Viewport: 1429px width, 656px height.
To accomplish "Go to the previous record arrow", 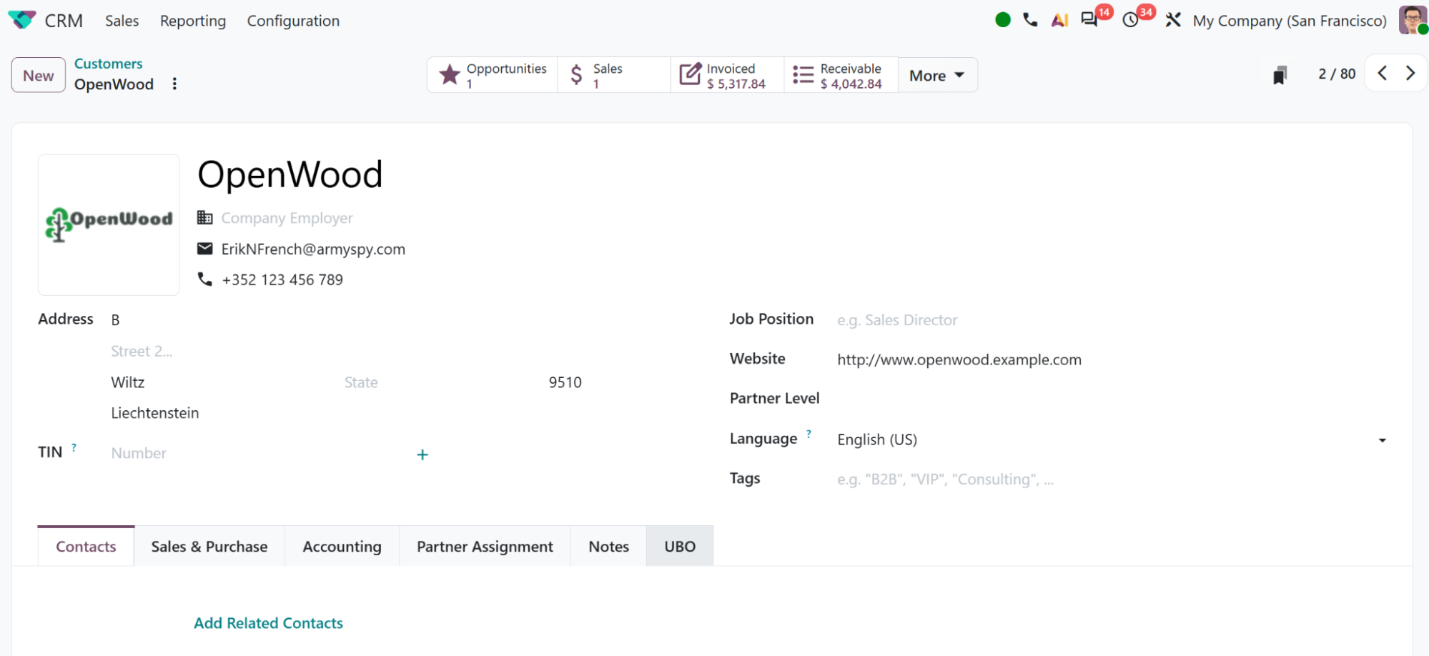I will point(1383,73).
